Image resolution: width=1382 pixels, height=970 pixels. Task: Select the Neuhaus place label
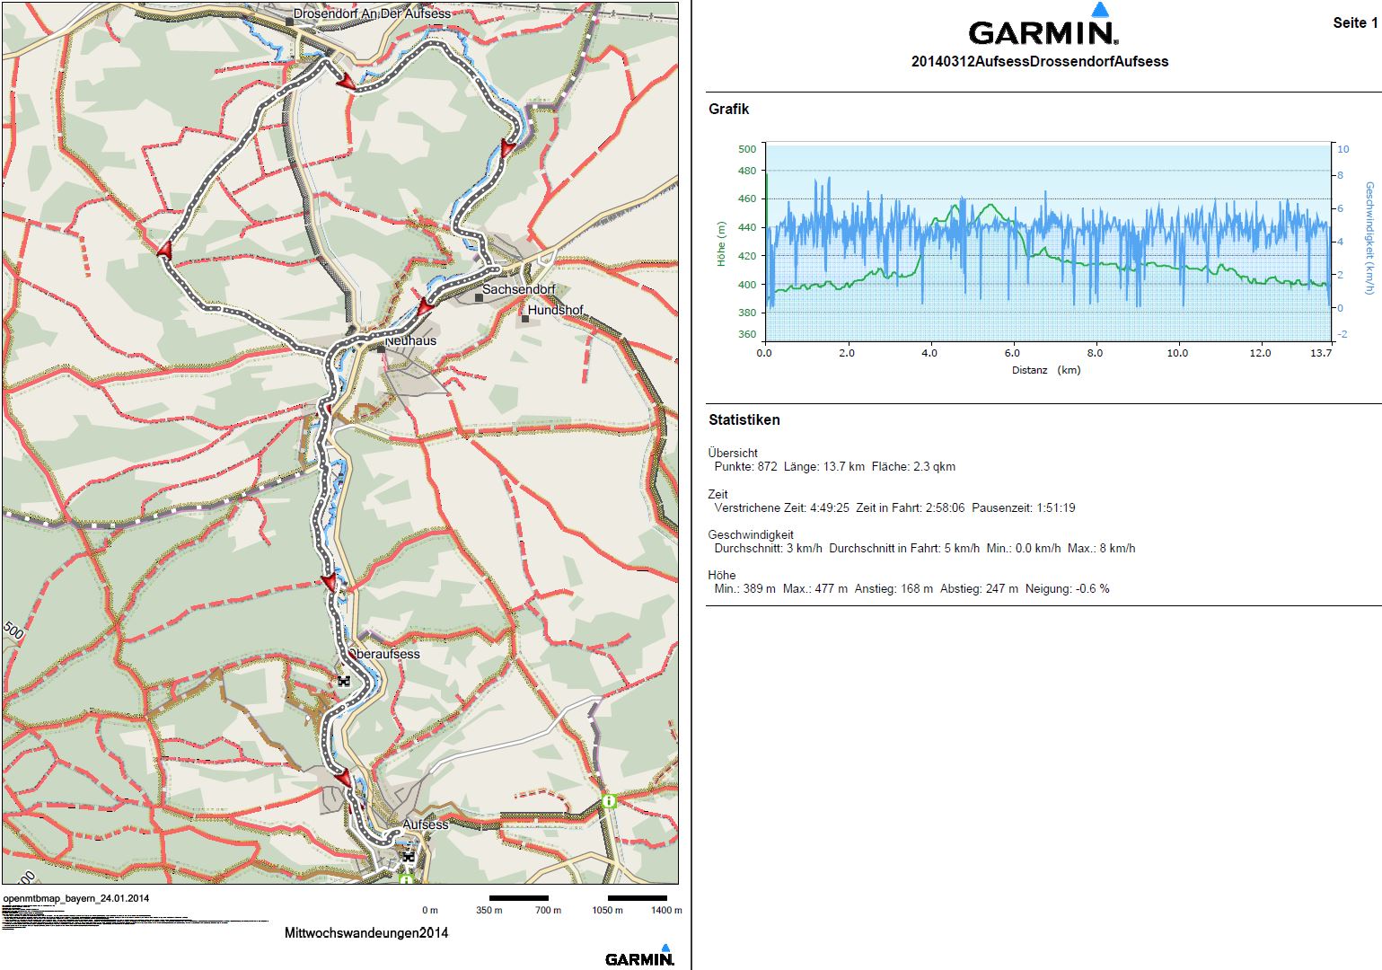coord(409,341)
